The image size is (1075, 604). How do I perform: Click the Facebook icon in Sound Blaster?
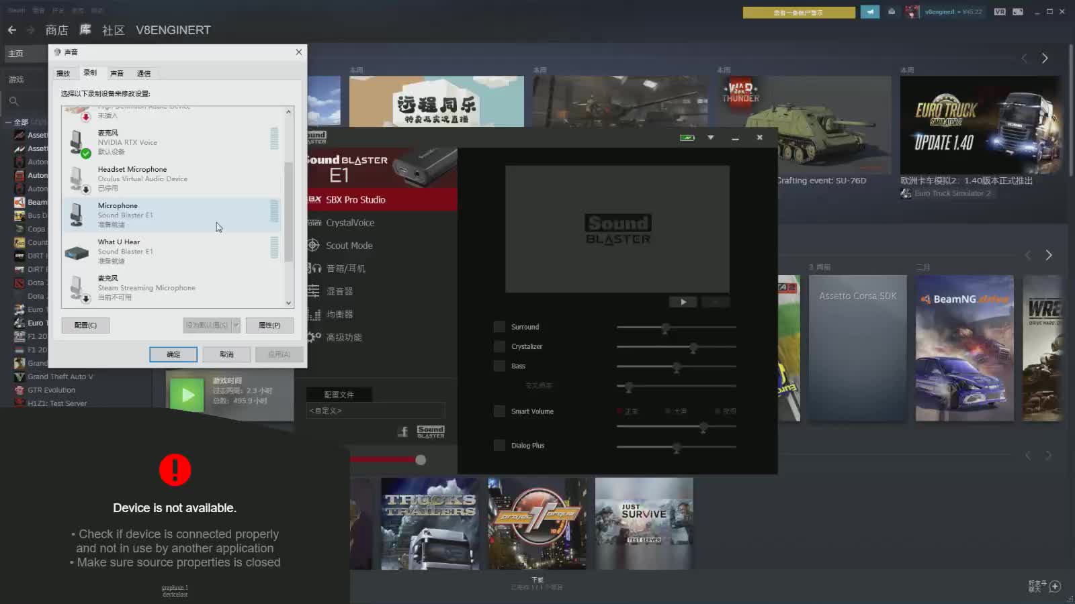tap(403, 432)
